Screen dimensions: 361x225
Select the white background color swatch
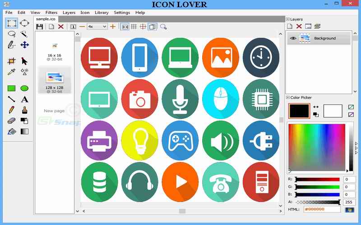click(x=333, y=111)
